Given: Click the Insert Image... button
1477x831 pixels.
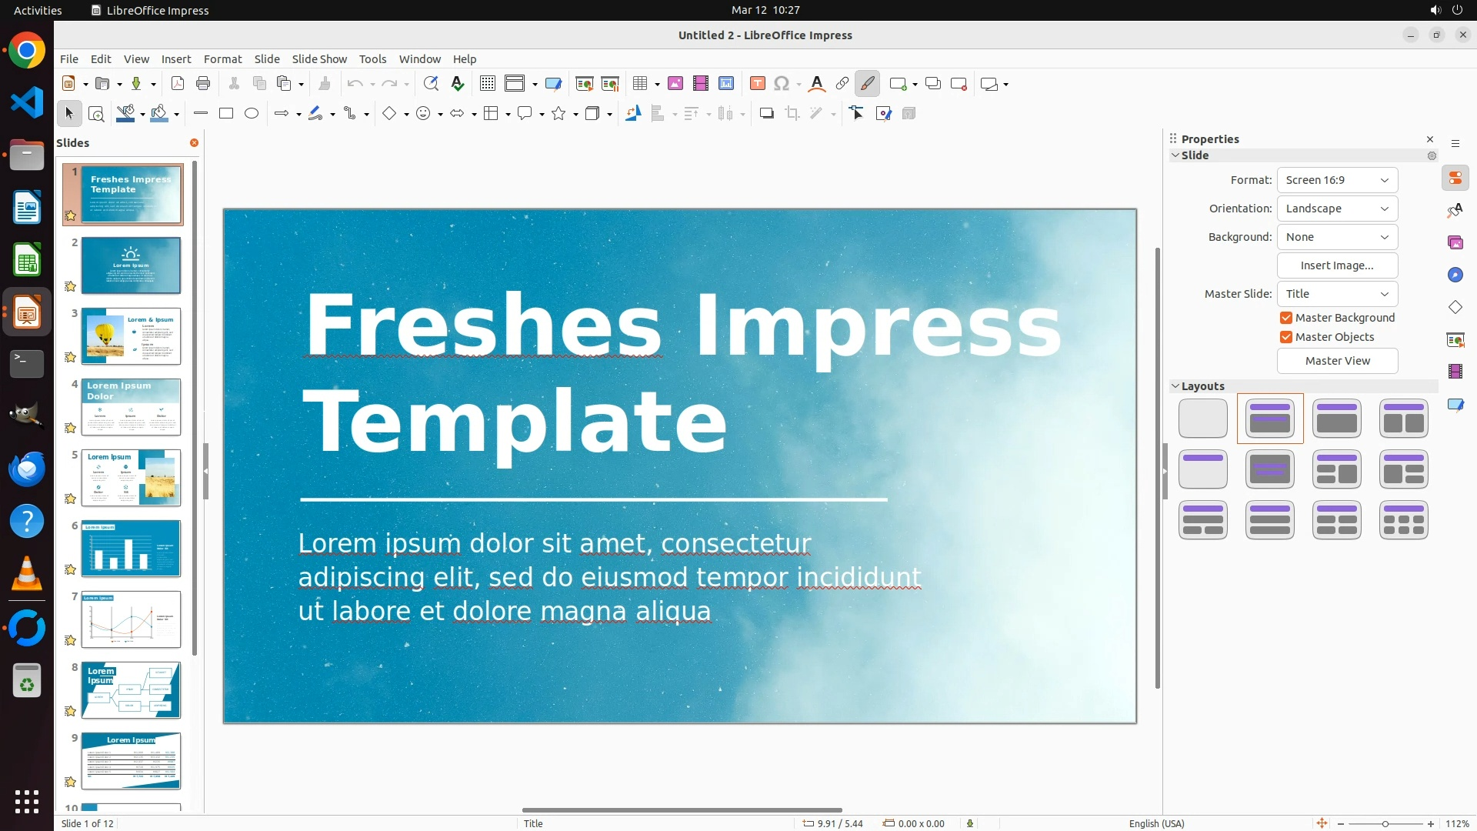Looking at the screenshot, I should 1337,265.
